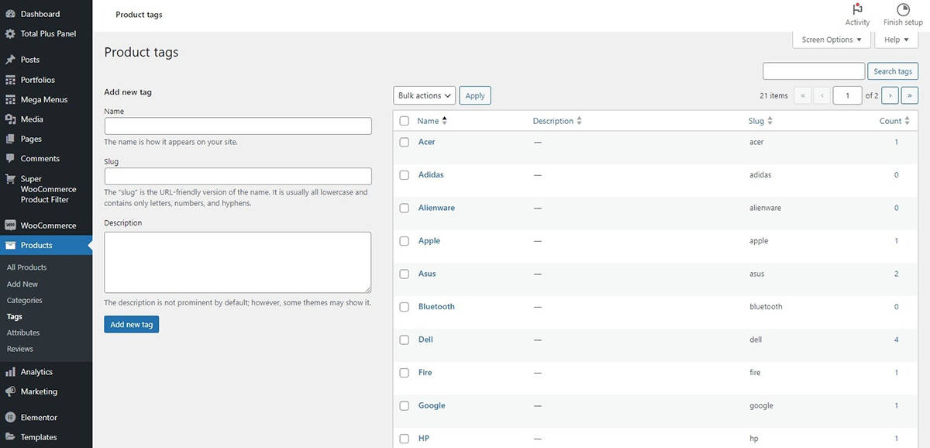Image resolution: width=930 pixels, height=448 pixels.
Task: Open Reviews submenu item
Action: point(20,350)
